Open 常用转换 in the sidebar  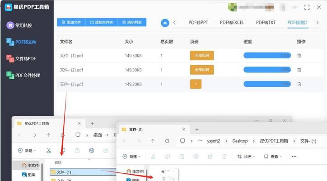tap(19, 25)
